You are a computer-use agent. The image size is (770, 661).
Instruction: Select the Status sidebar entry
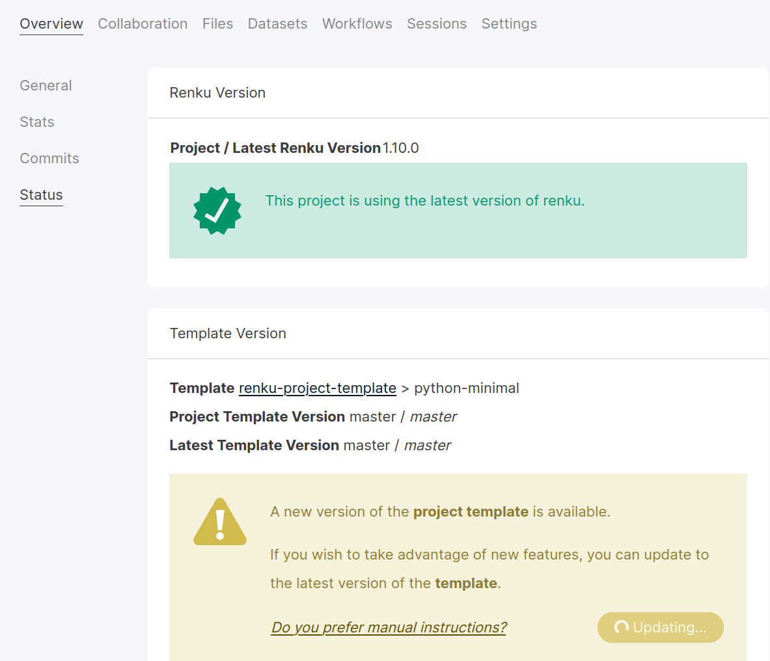point(41,195)
